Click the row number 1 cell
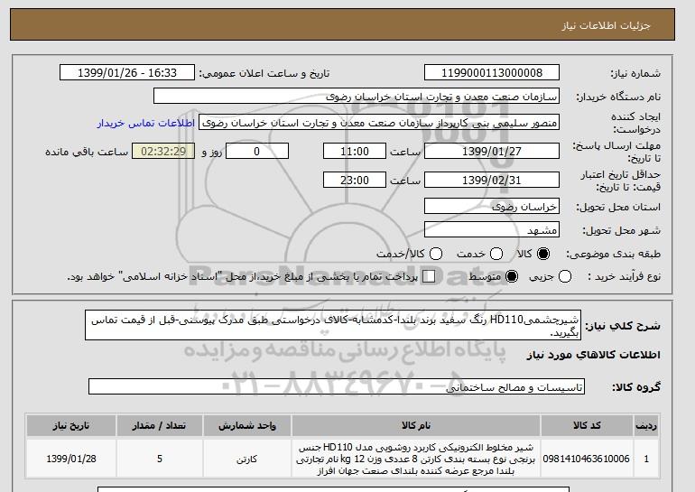This screenshot has width=695, height=492. (x=646, y=459)
